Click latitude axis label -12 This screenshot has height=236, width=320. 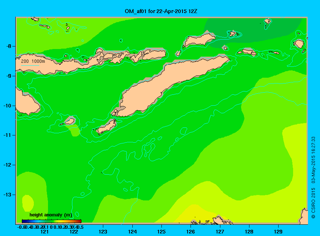(x=7, y=165)
